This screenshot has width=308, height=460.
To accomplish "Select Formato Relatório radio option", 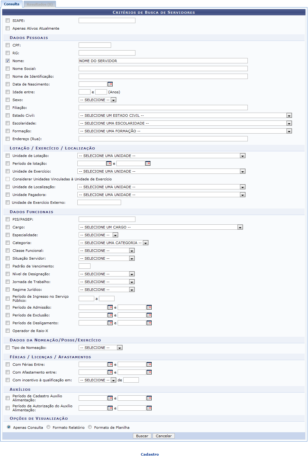I will (48, 427).
